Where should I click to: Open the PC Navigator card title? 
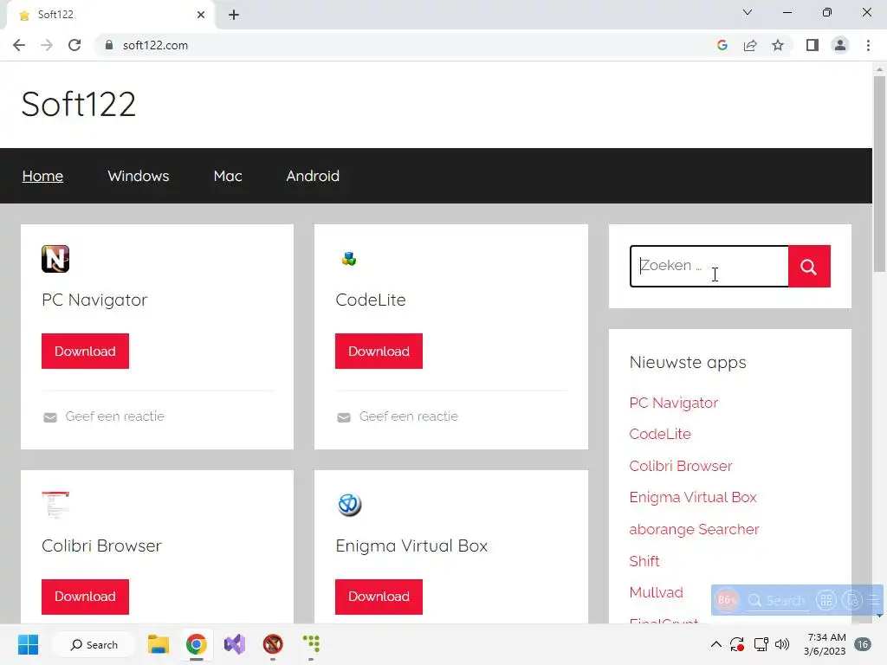click(x=94, y=300)
